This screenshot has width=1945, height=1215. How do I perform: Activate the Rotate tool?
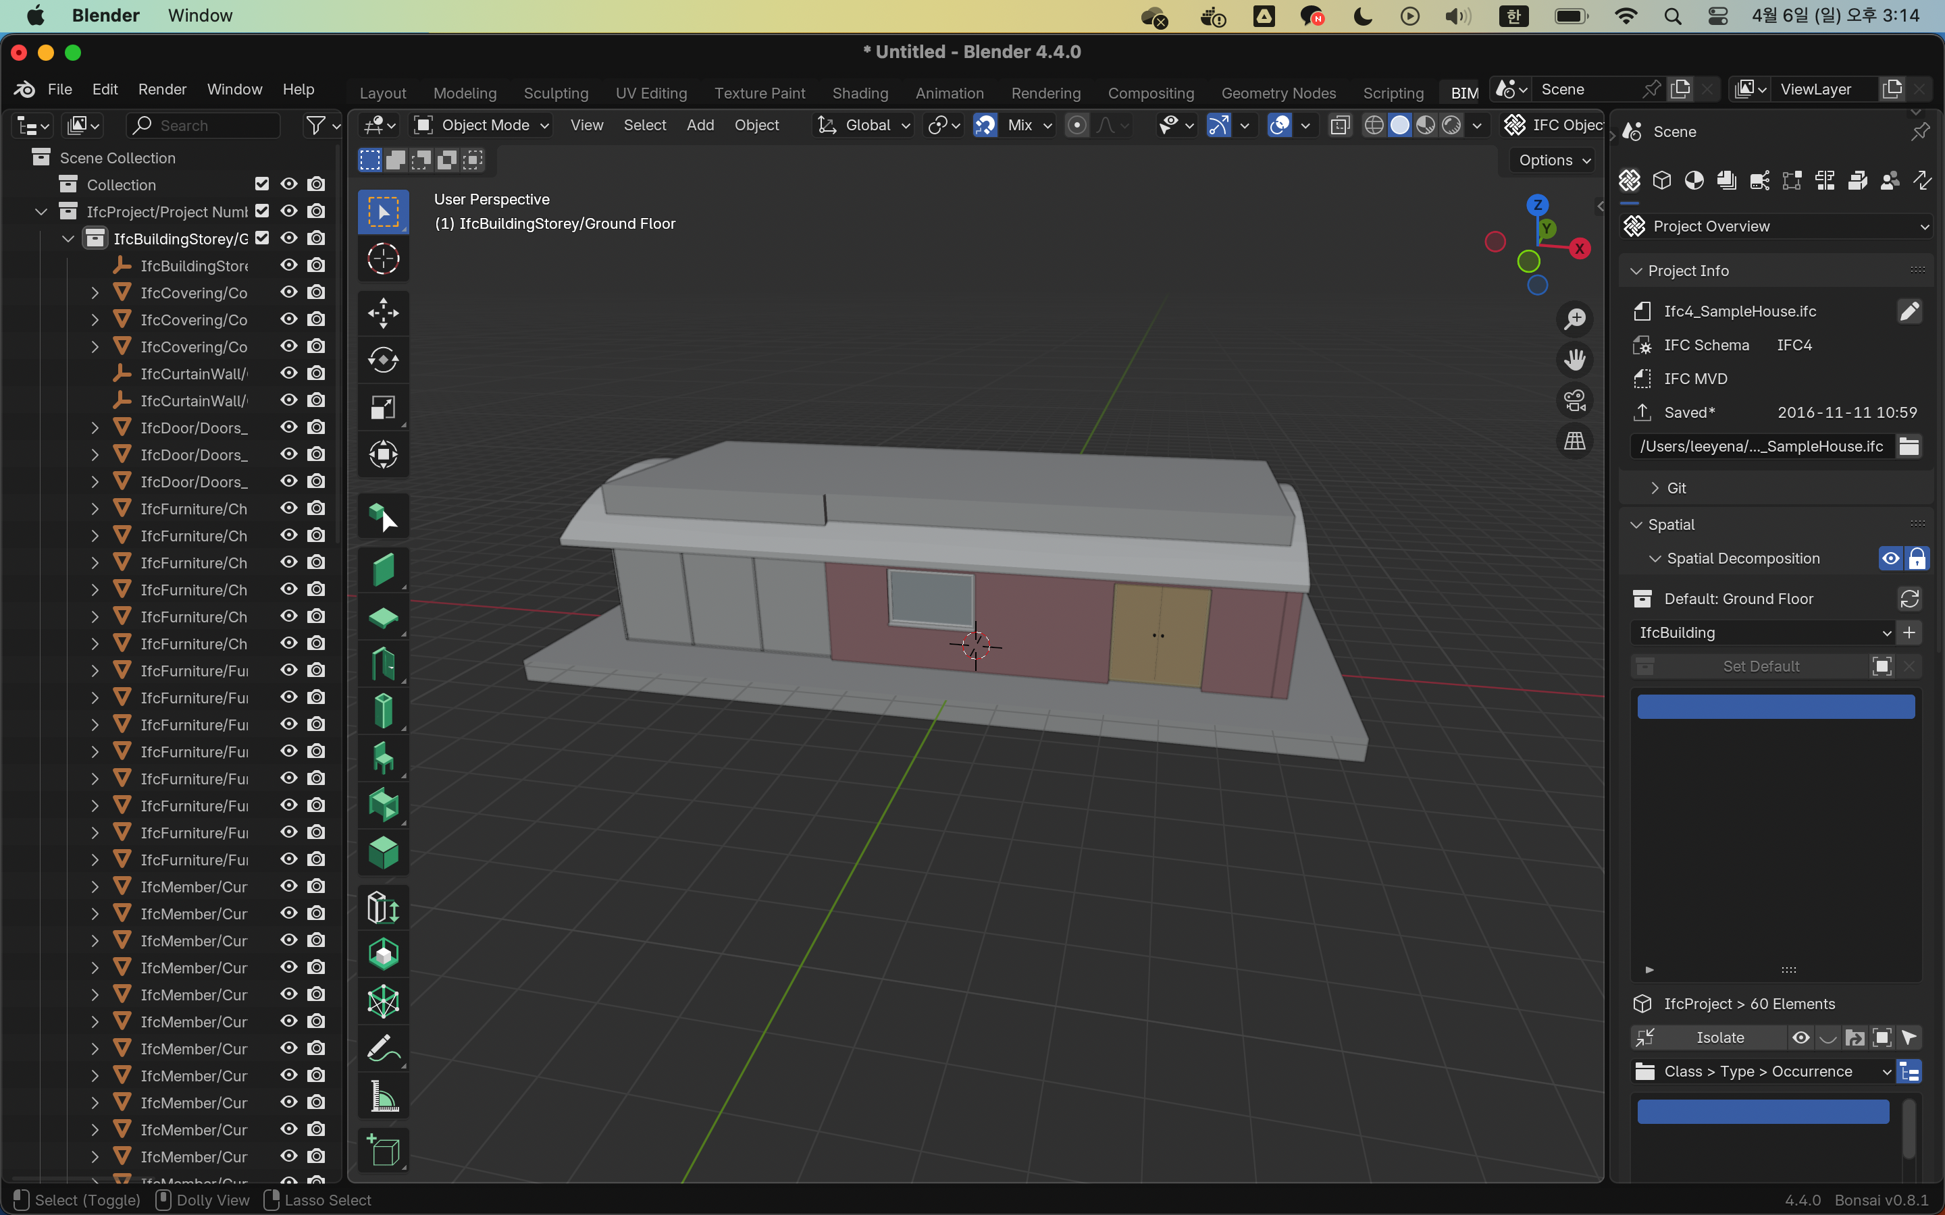[x=384, y=359]
